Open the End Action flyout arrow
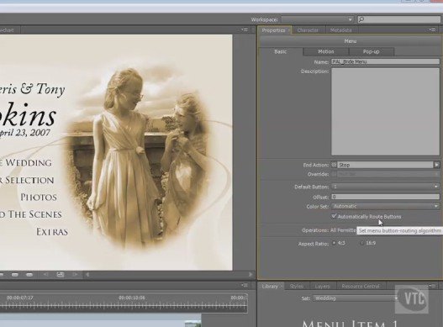 coord(437,165)
